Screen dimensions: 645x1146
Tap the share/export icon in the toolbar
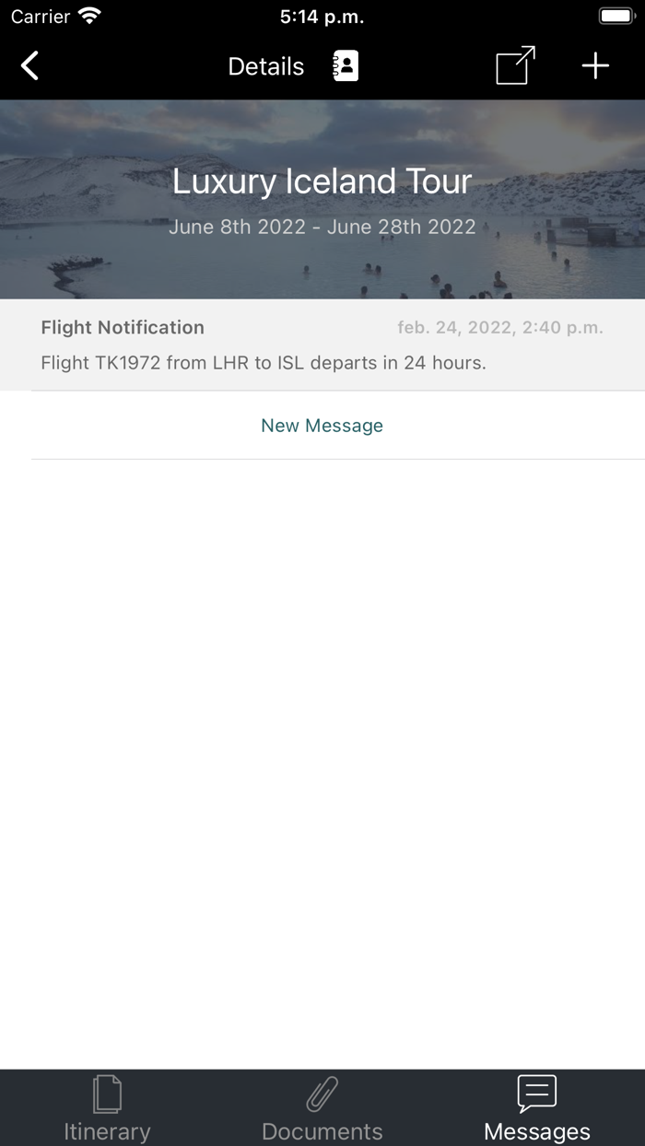pos(513,65)
